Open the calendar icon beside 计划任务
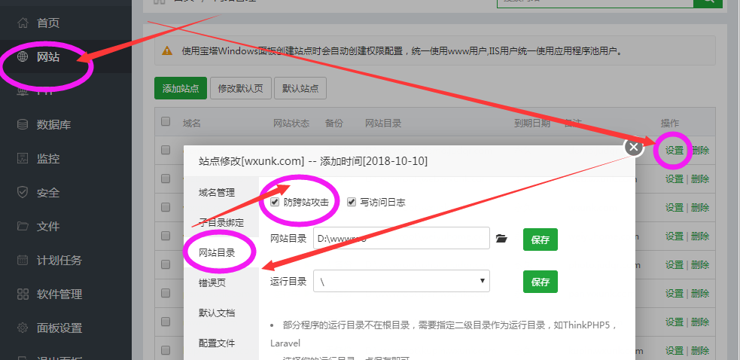 23,261
